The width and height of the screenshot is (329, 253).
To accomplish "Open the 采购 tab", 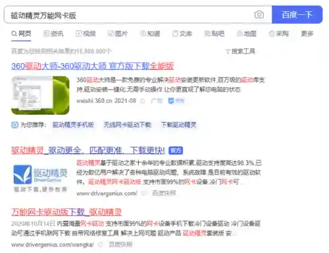I will click(279, 34).
